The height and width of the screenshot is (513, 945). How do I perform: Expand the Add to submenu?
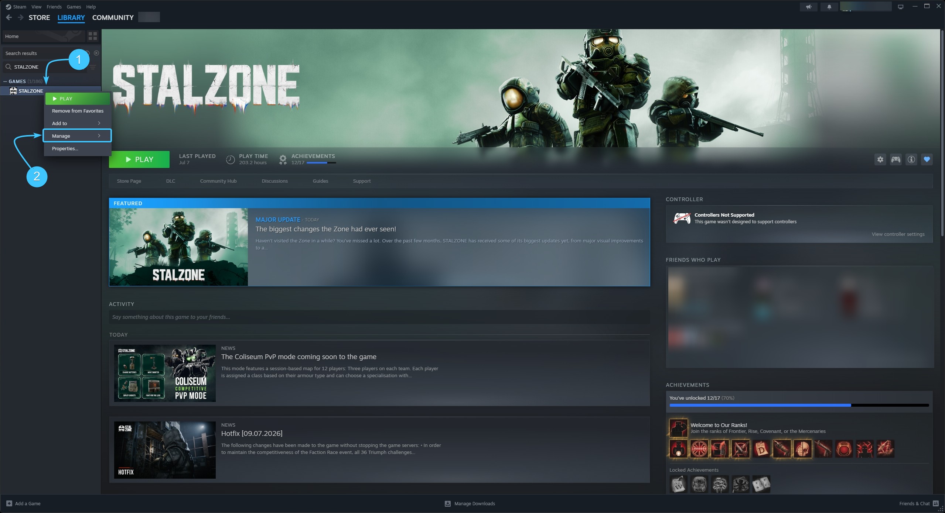click(77, 123)
